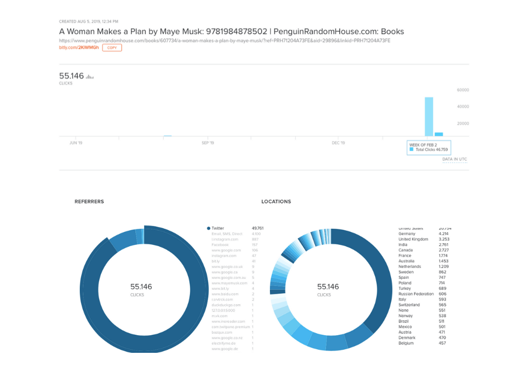Click the blue square in the chart tooltip

click(x=412, y=150)
